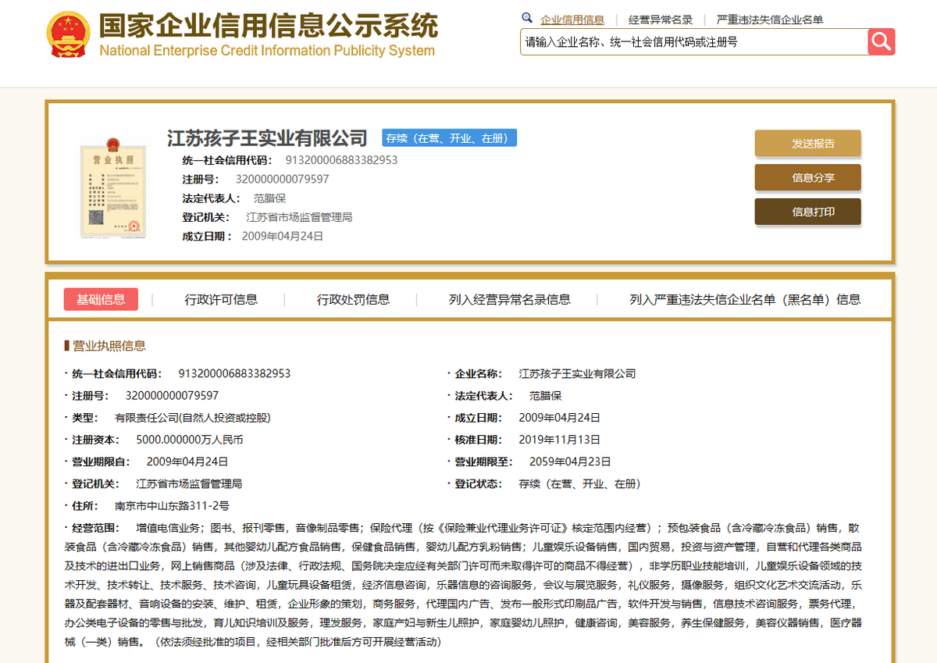Open the 行政许可信息 tab
The width and height of the screenshot is (937, 663).
[221, 299]
